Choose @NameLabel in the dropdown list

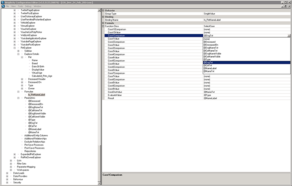tap(246, 69)
